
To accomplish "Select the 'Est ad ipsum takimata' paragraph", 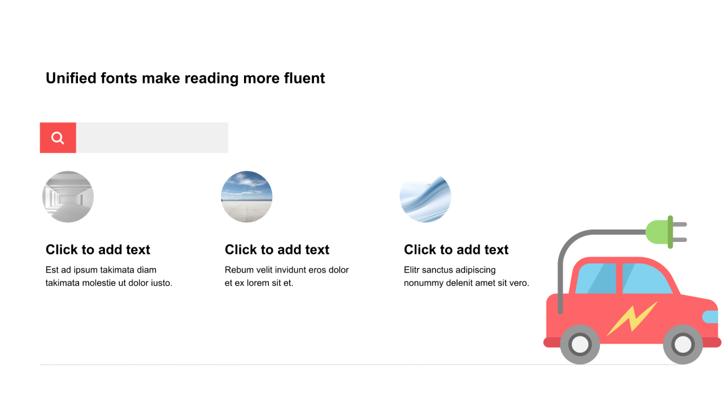I will [109, 276].
